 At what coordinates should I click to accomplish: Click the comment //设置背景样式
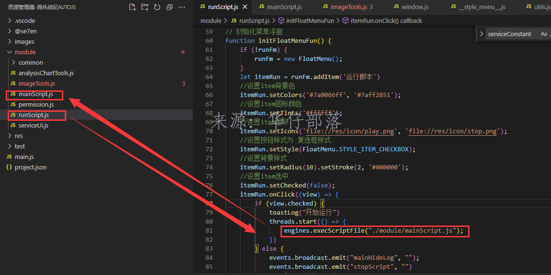[263, 158]
